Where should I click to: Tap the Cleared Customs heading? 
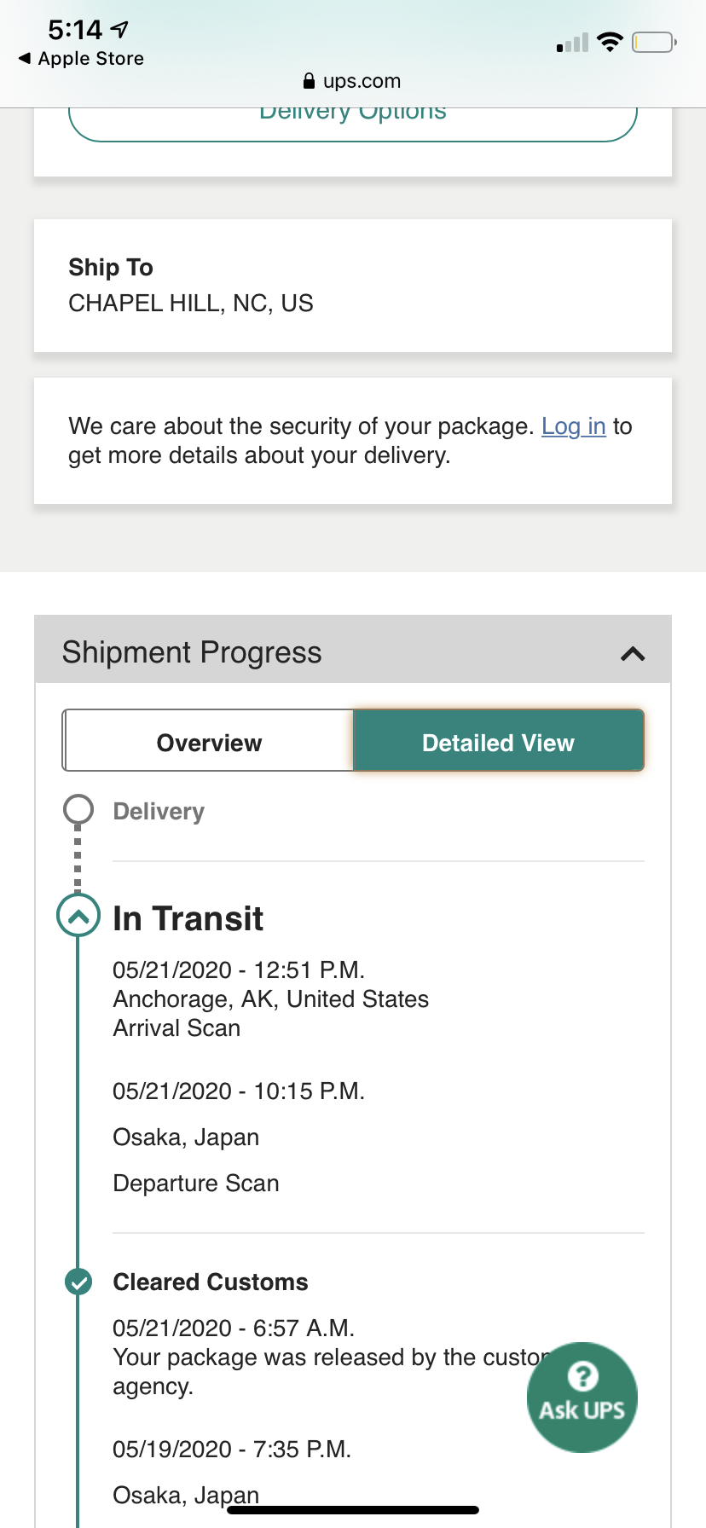(211, 1282)
